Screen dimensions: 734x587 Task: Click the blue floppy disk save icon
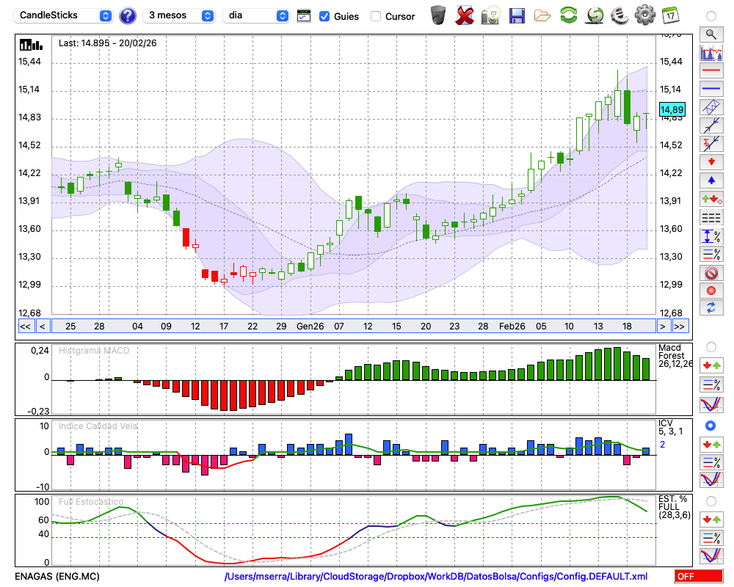[517, 15]
